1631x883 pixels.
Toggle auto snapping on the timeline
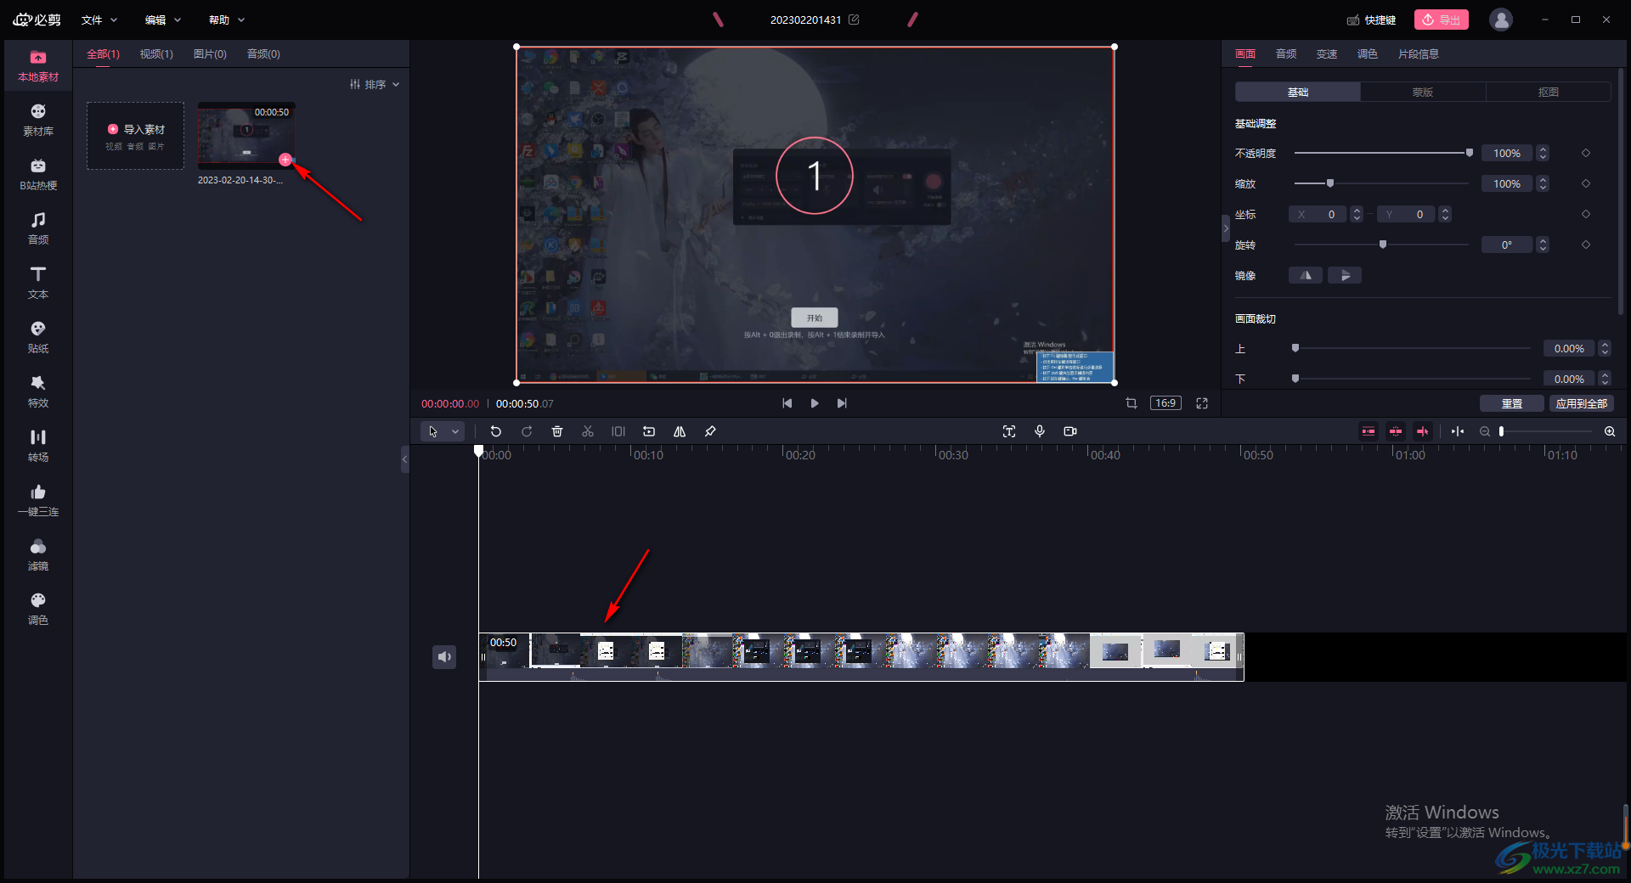tap(1396, 431)
